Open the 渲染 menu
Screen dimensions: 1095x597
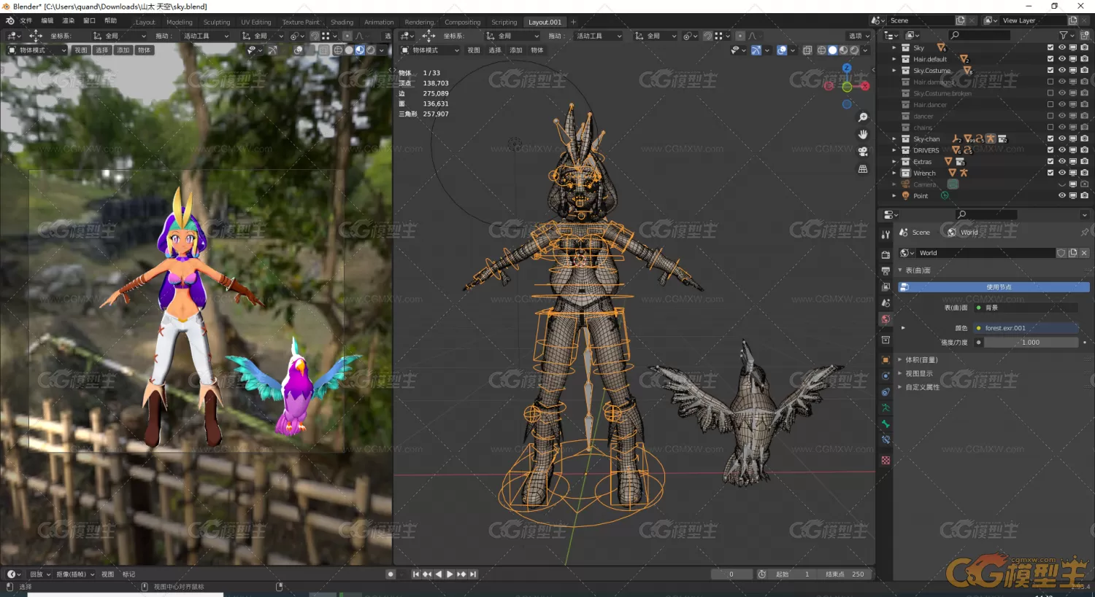[x=69, y=21]
